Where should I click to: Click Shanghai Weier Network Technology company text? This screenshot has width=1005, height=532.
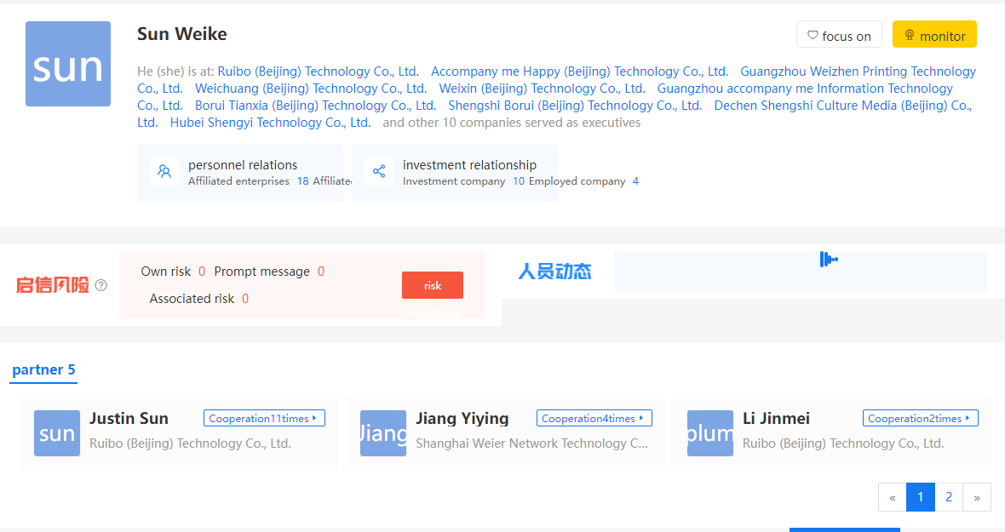pos(532,443)
